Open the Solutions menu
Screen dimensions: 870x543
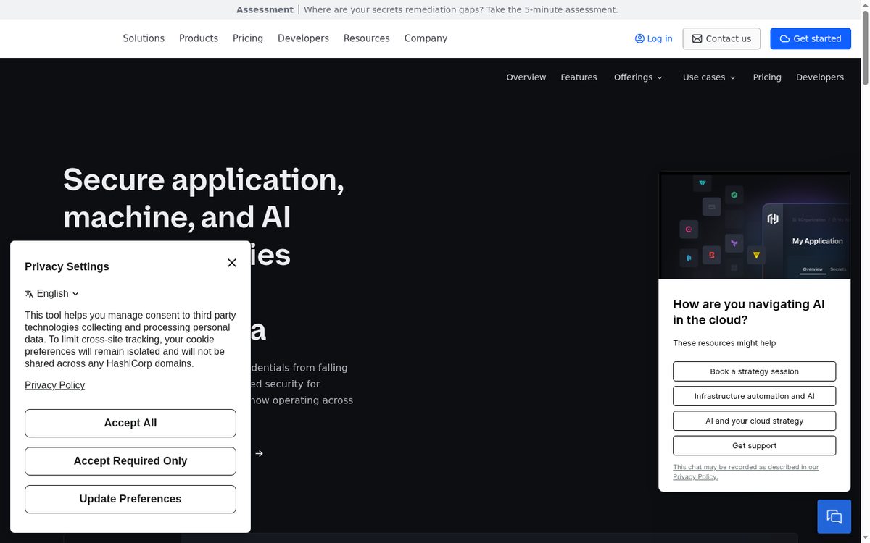coord(144,38)
